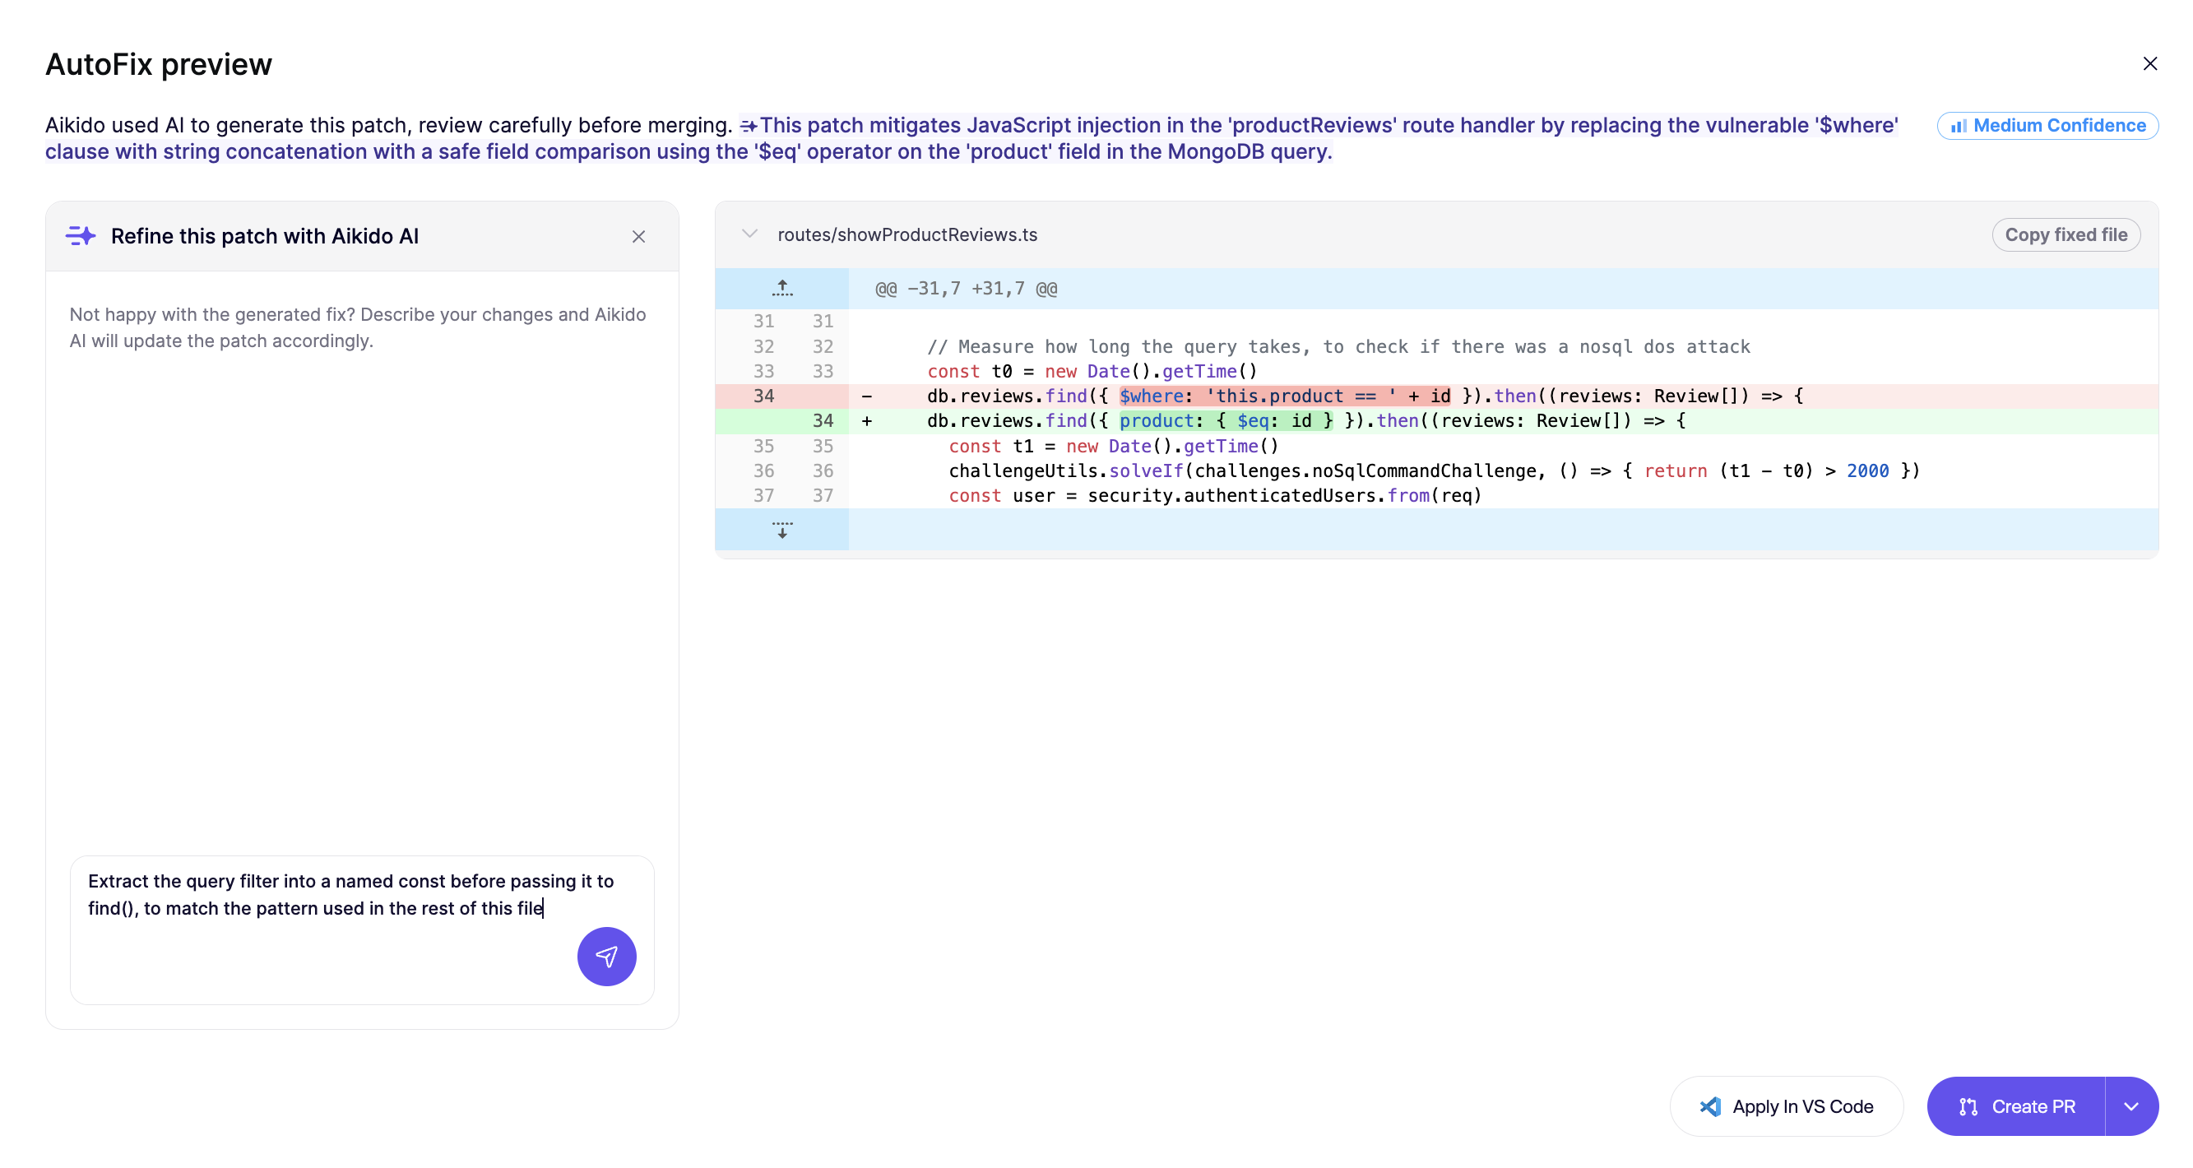
Task: Expand hidden lines above the diff hunk
Action: [x=781, y=289]
